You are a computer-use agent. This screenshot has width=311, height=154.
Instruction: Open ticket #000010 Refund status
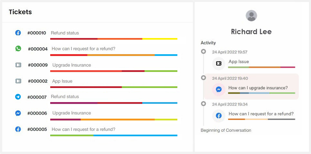tap(96, 35)
